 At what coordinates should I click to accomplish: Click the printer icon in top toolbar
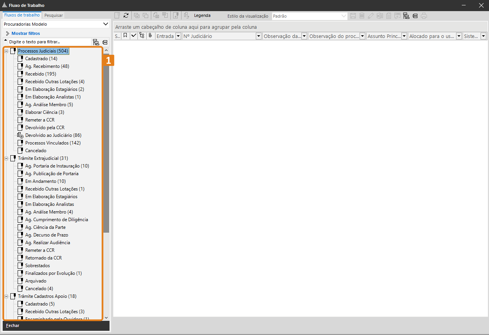424,16
